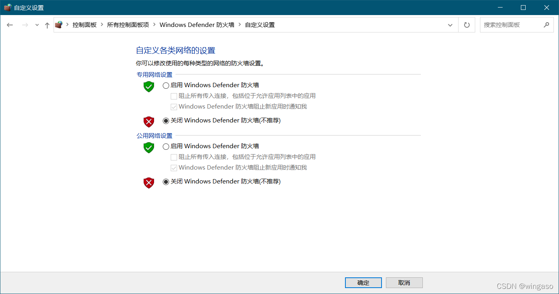
Task: Navigate to Windows Defender 防火墙 breadcrumb
Action: click(197, 25)
